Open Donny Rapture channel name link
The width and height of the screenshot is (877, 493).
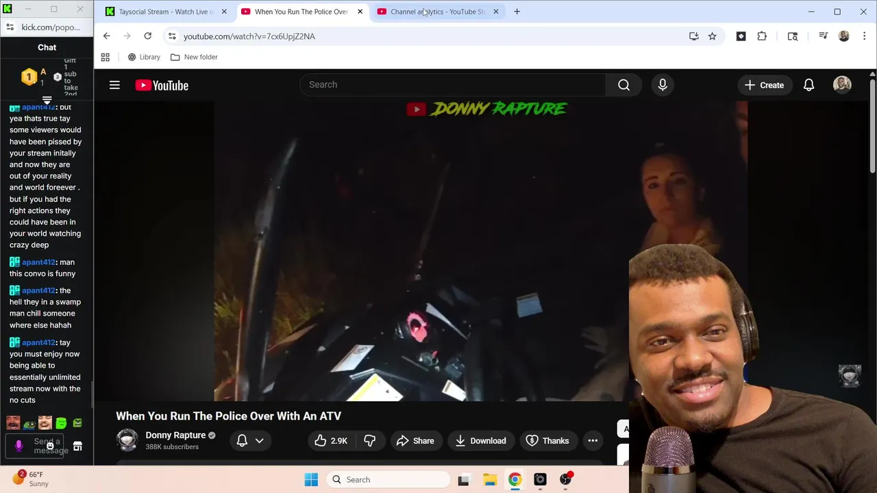coord(175,435)
